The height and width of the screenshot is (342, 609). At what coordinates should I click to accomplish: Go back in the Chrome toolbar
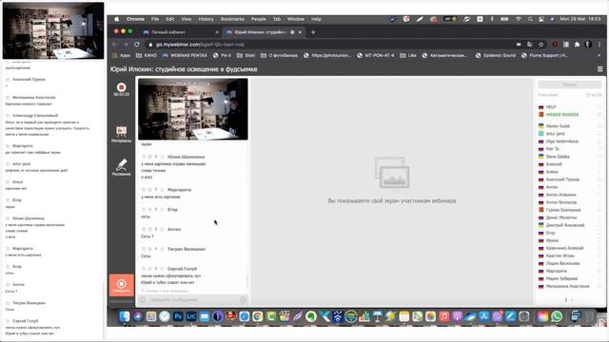[114, 45]
